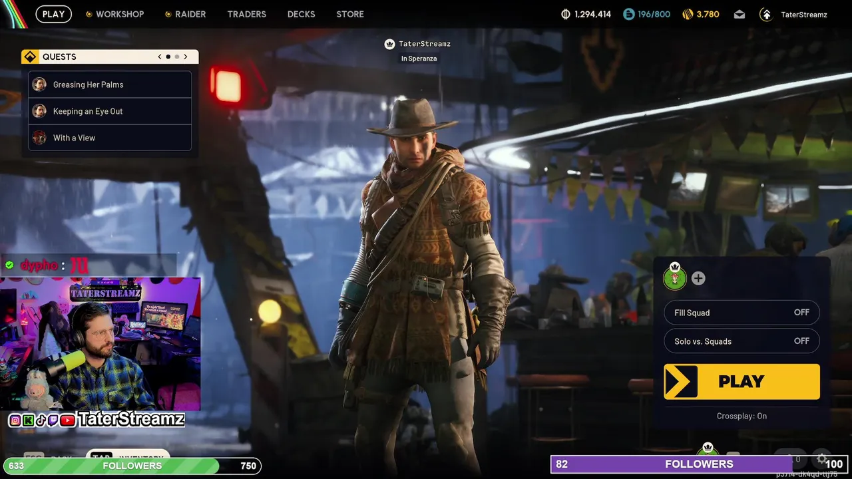Image resolution: width=852 pixels, height=479 pixels.
Task: Open the TaterStreamz account name
Action: click(x=804, y=14)
